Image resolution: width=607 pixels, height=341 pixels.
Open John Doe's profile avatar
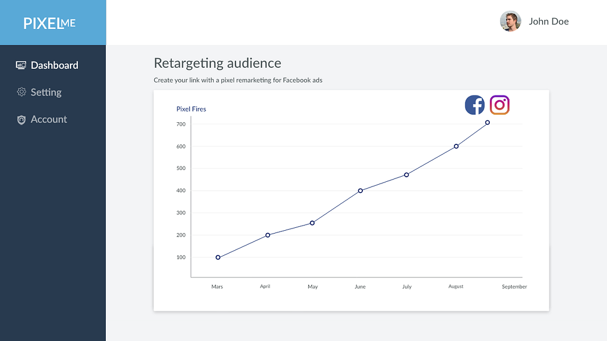(x=510, y=21)
